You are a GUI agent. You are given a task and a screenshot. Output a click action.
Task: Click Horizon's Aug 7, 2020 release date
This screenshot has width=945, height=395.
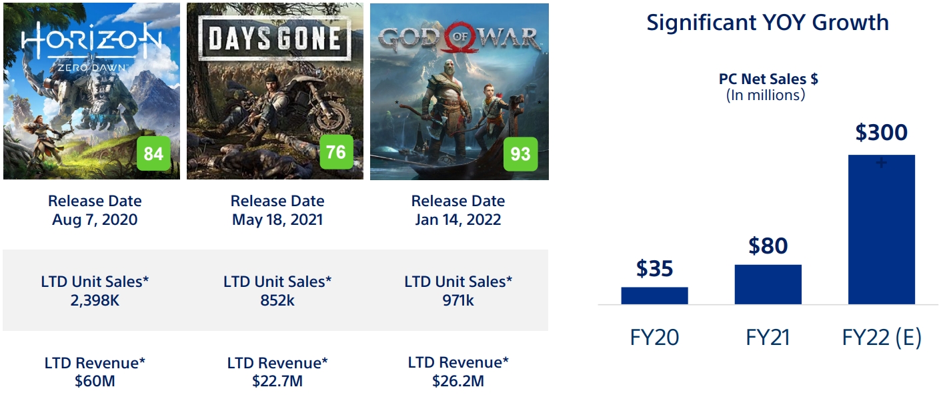pyautogui.click(x=95, y=220)
